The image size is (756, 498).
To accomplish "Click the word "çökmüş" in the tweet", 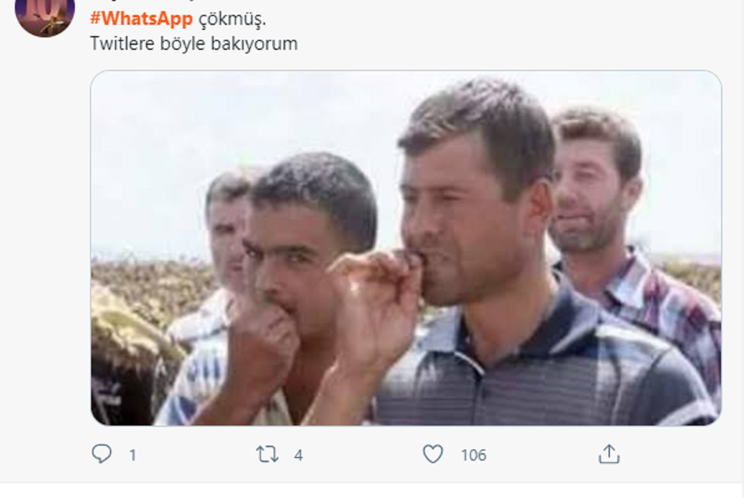I will tap(231, 19).
